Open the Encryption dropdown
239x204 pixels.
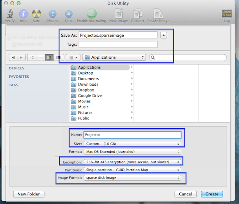pos(132,161)
